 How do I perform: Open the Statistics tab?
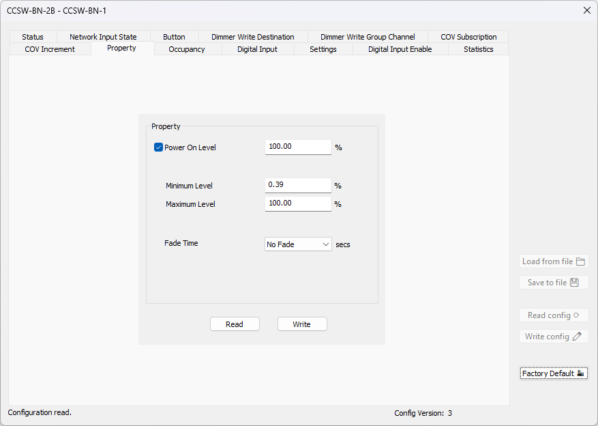[478, 49]
